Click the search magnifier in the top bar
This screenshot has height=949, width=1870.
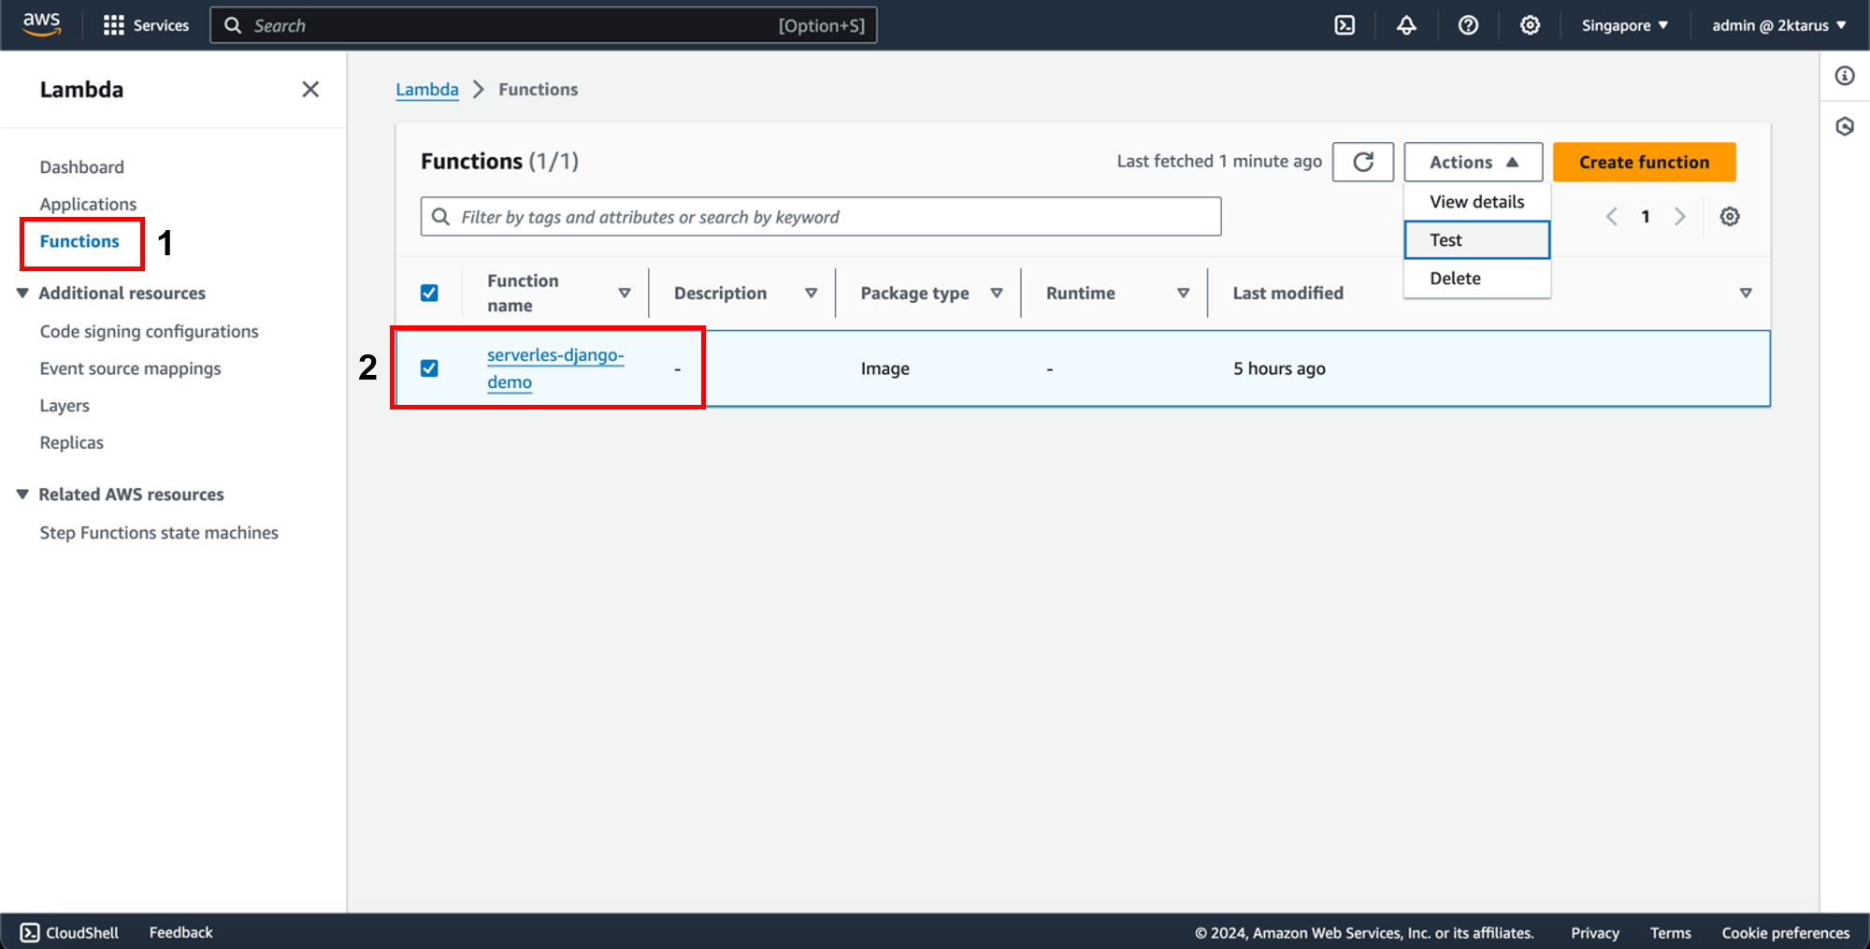tap(233, 25)
